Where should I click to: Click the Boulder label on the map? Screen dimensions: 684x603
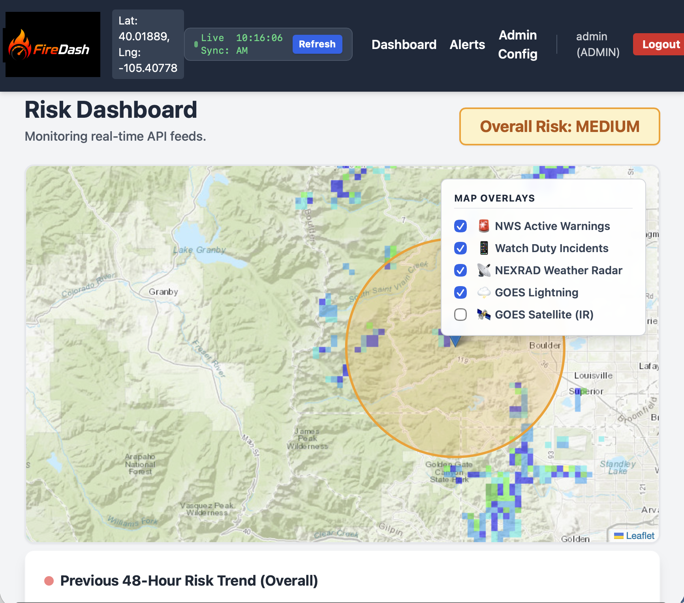click(x=545, y=345)
